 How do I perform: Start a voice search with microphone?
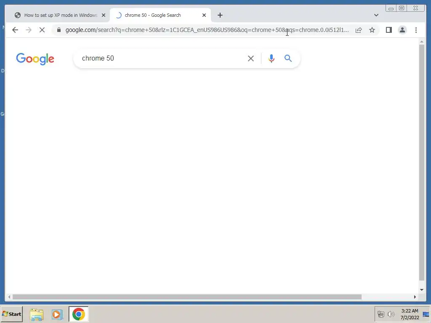271,58
